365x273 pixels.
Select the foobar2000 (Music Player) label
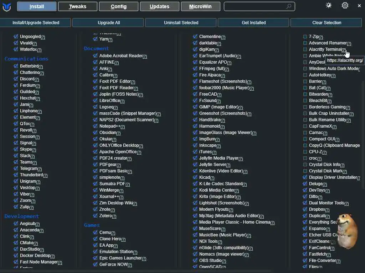(x=224, y=88)
